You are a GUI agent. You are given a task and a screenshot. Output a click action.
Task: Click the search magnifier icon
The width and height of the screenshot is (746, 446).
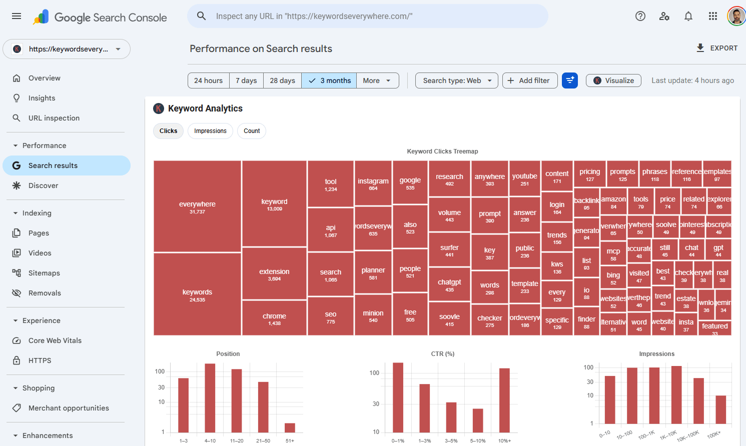point(202,16)
